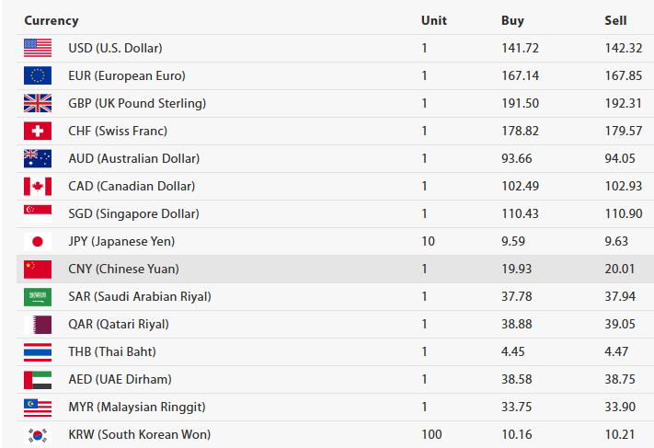This screenshot has height=448, width=654.
Task: Click the European Union flag icon
Action: (38, 75)
